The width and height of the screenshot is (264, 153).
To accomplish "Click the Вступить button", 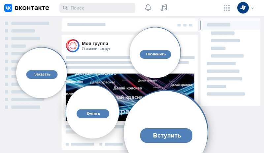I will 166,136.
